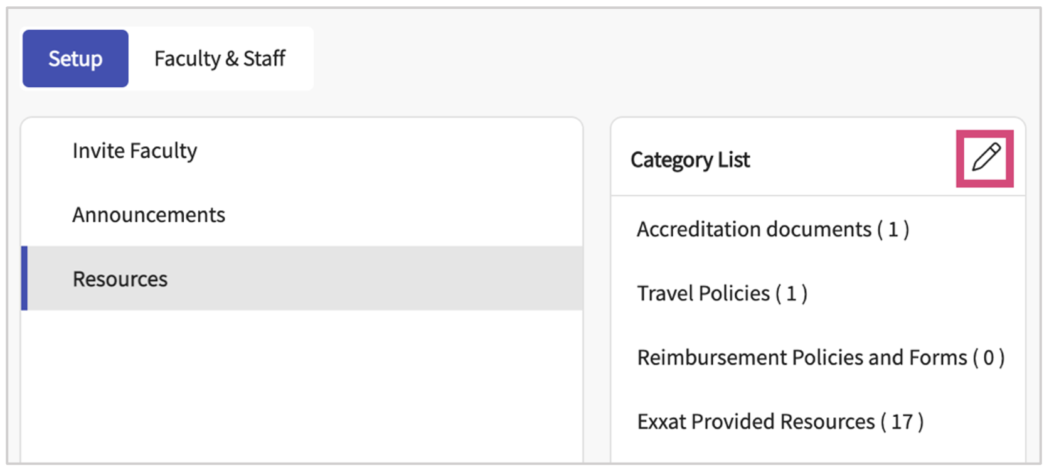The image size is (1049, 472).
Task: Click the Travel Policies ( 1 ) entry
Action: pos(722,293)
